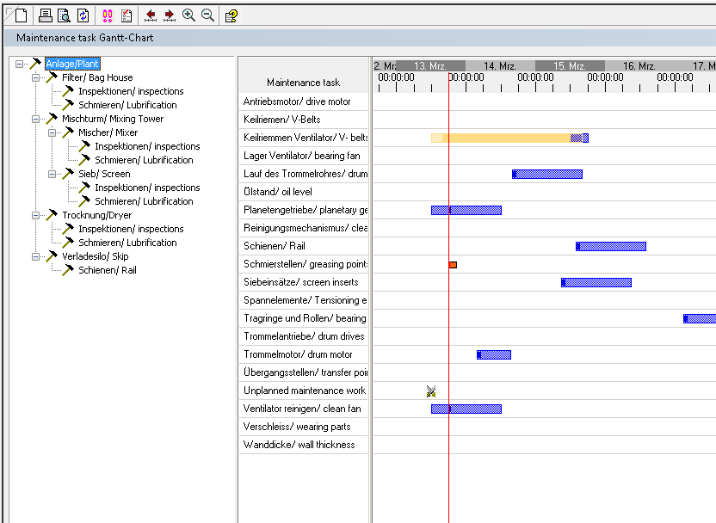Collapse the Trocknung/Dryer node
Image resolution: width=716 pixels, height=523 pixels.
click(35, 215)
